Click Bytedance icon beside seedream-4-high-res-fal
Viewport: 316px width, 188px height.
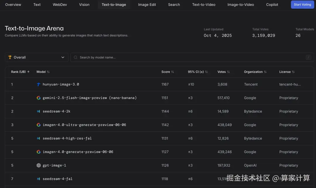coord(39,139)
